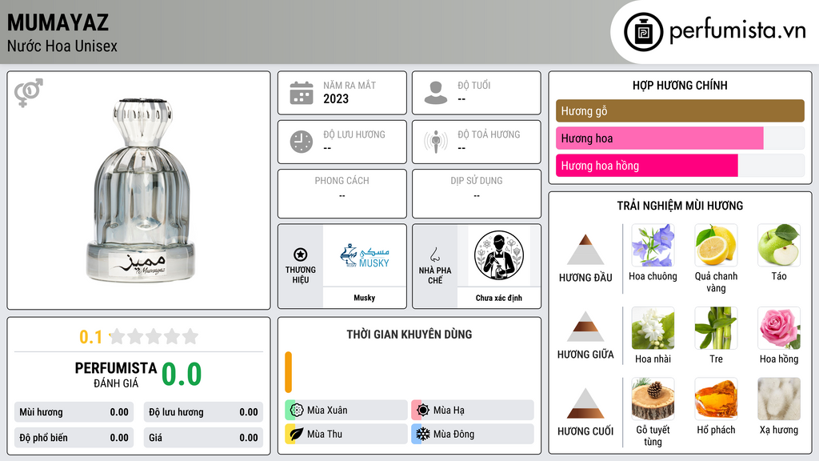Click the Mùa Hạ sun icon
Viewport: 819px width, 461px height.
(x=423, y=411)
